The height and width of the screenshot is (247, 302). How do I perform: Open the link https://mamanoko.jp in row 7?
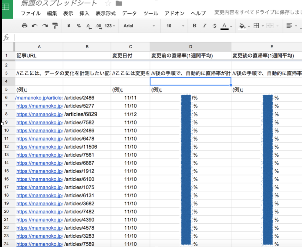point(39,105)
